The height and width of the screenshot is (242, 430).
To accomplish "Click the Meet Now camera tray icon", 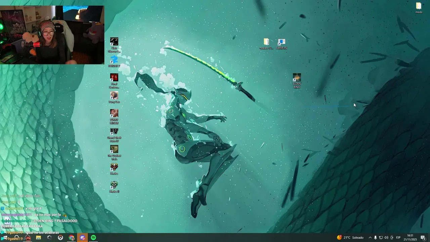I will 392,238.
